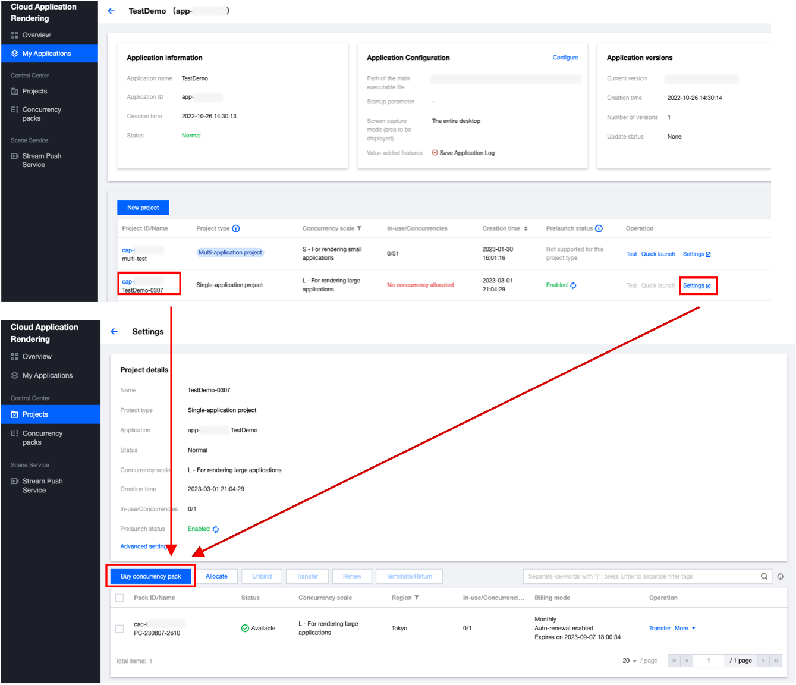Click the search magnifier icon in the filter box
The width and height of the screenshot is (796, 685).
[764, 576]
